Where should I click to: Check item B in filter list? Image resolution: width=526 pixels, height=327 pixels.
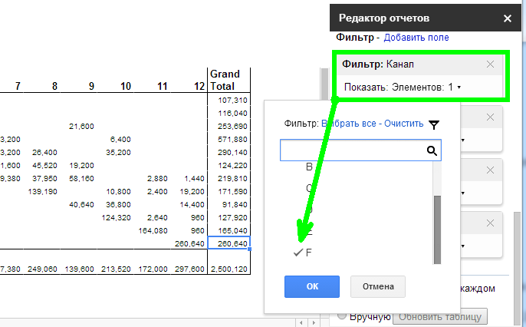pyautogui.click(x=309, y=166)
